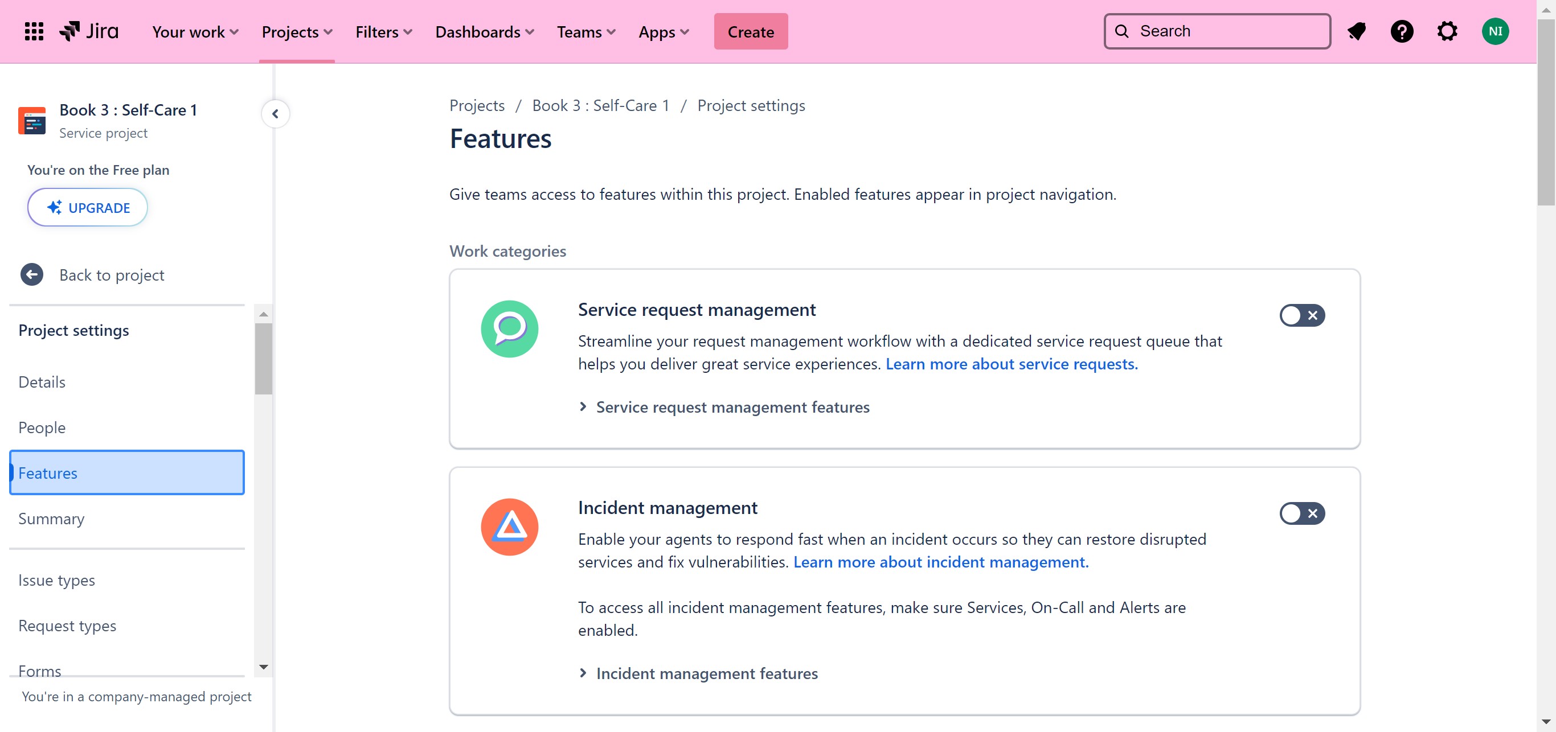Collapse the sidebar with the arrow button
This screenshot has width=1556, height=732.
coord(276,113)
